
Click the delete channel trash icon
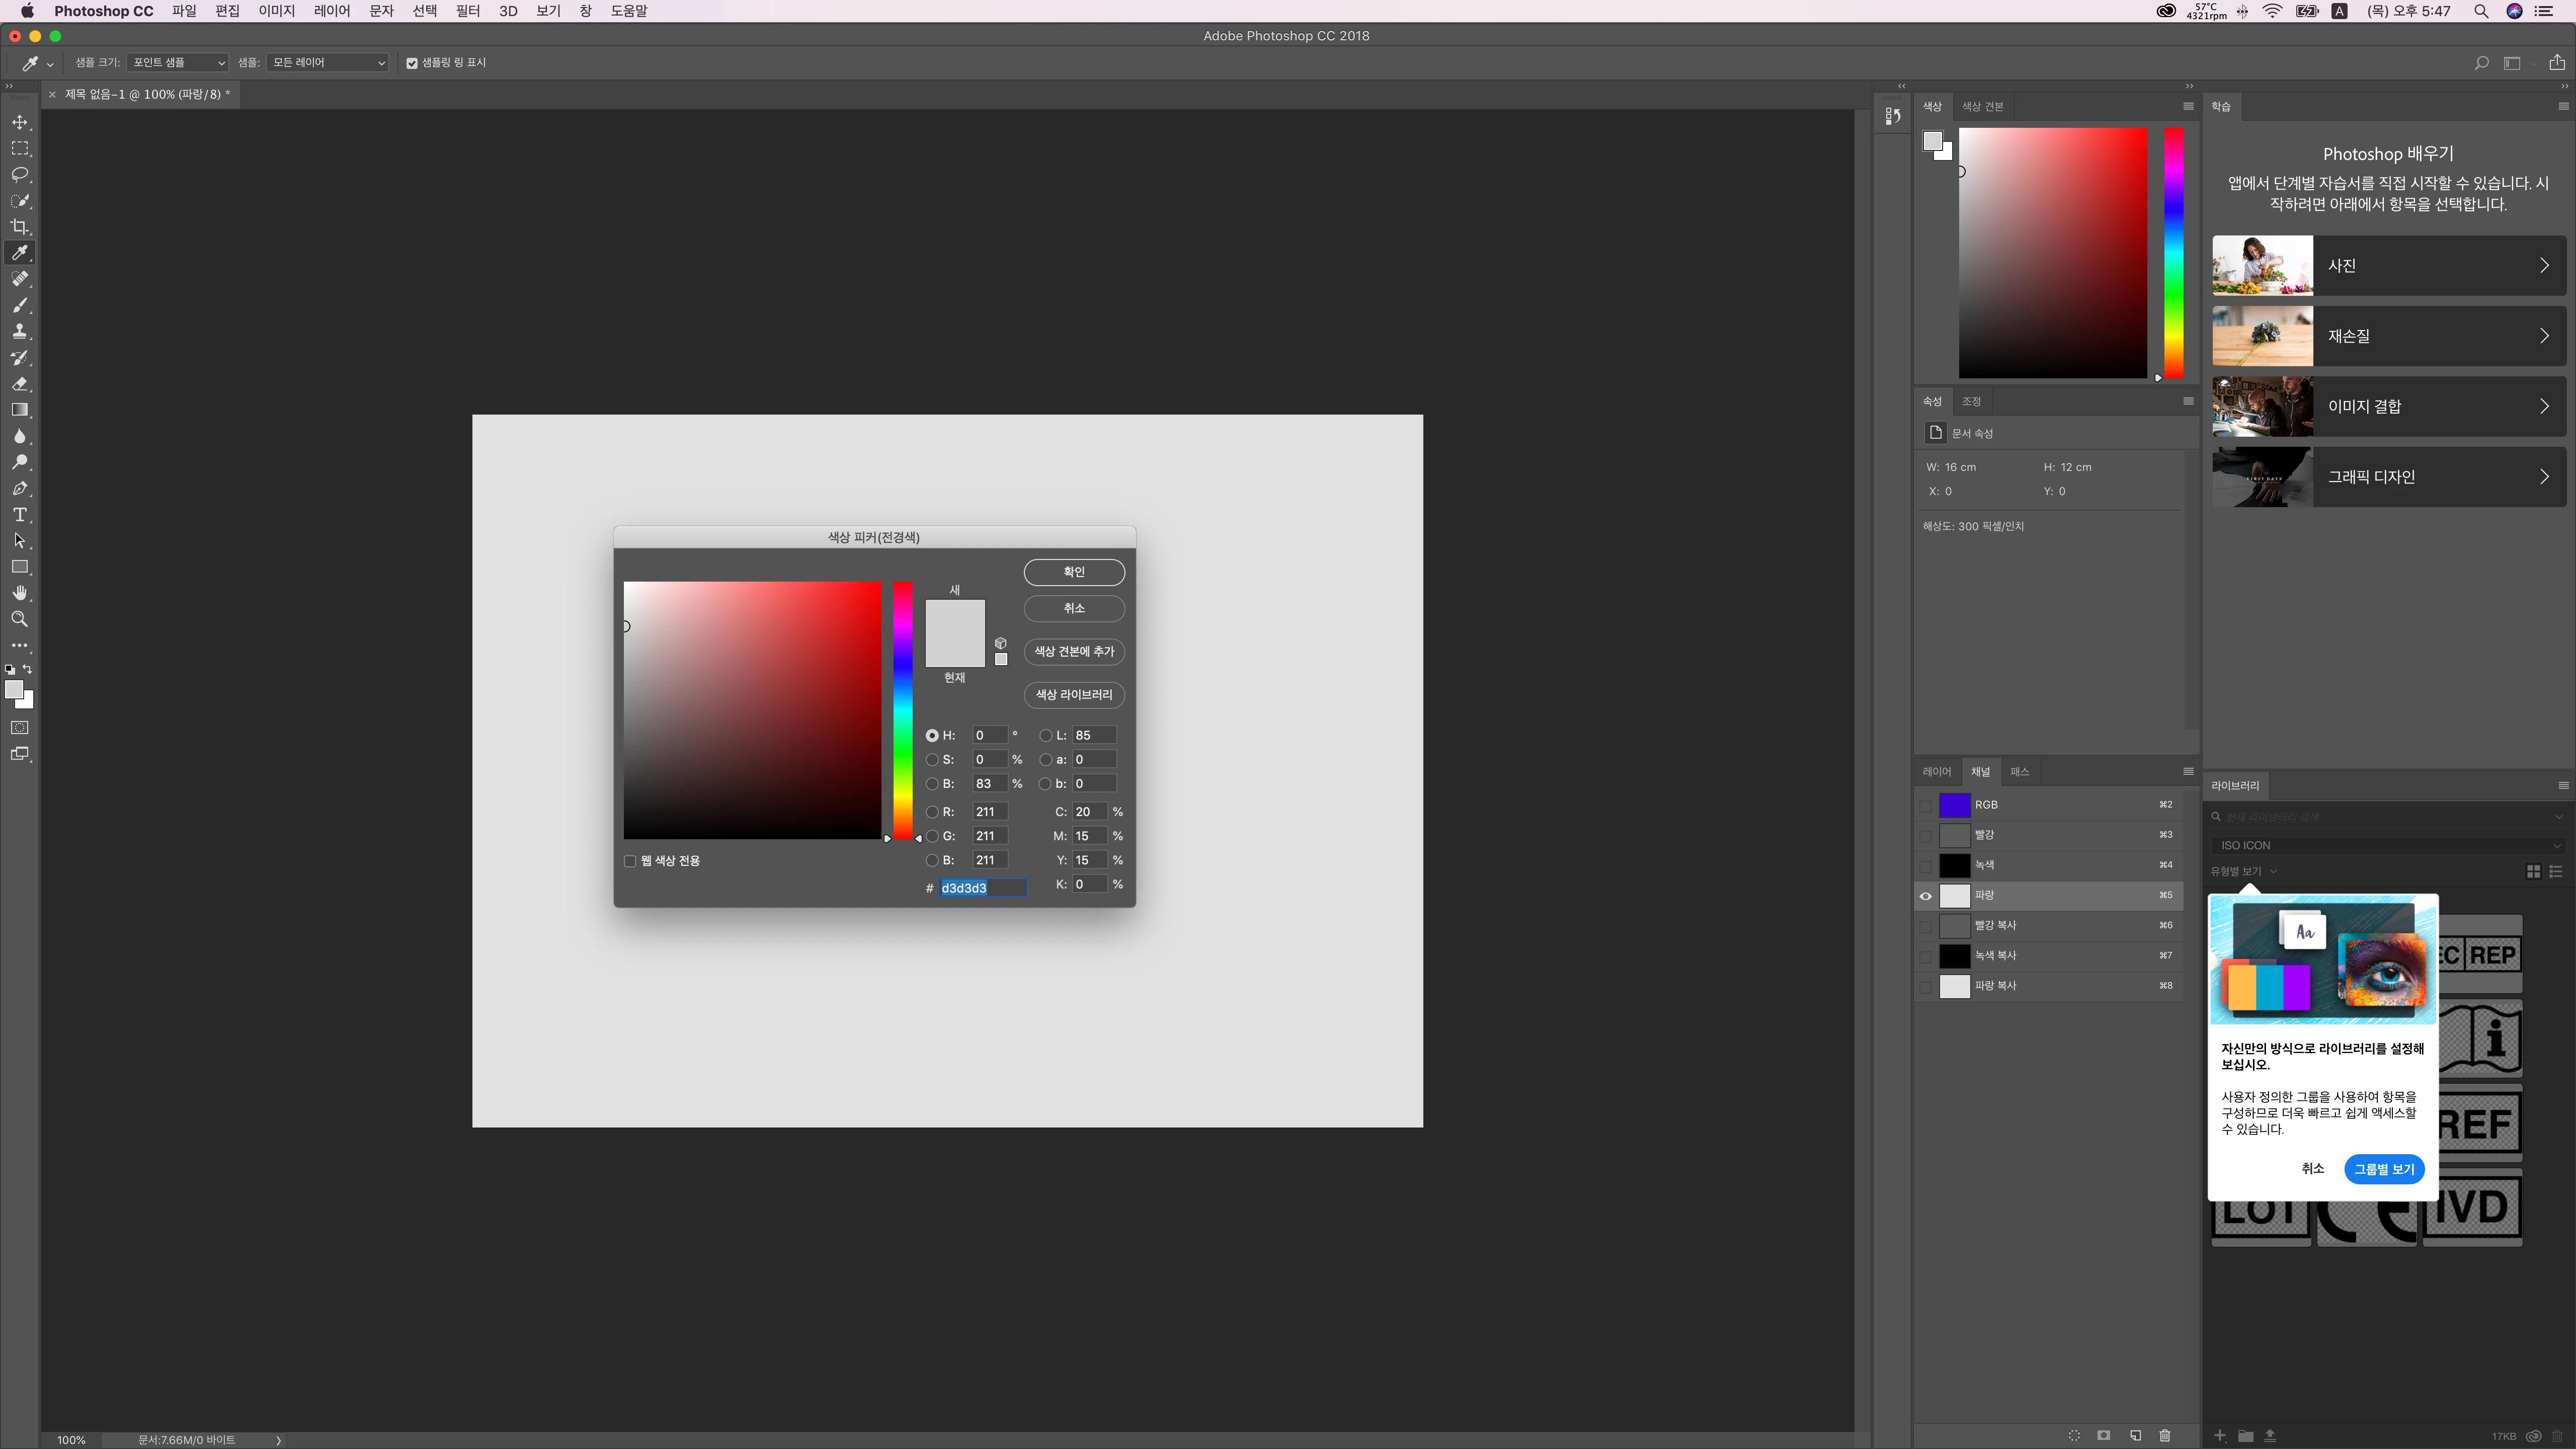coord(2165,1435)
